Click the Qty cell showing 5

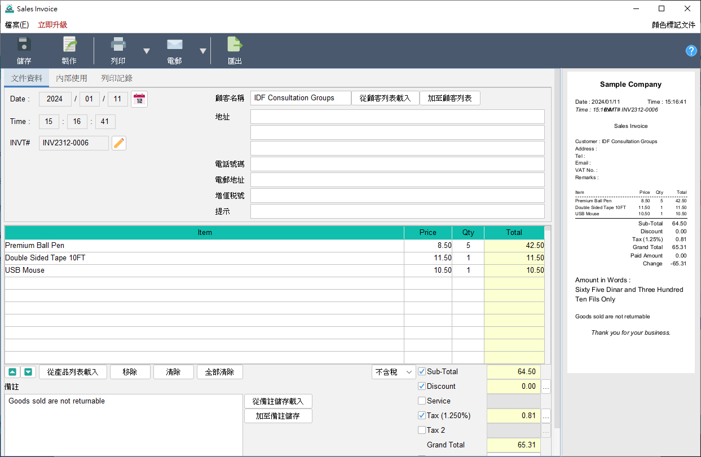(468, 246)
